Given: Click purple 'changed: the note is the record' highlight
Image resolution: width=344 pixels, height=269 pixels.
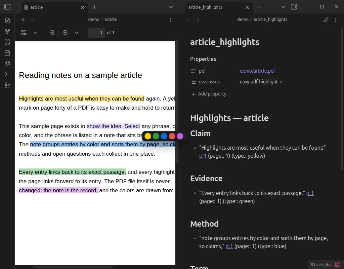Looking at the screenshot, I should [x=59, y=190].
